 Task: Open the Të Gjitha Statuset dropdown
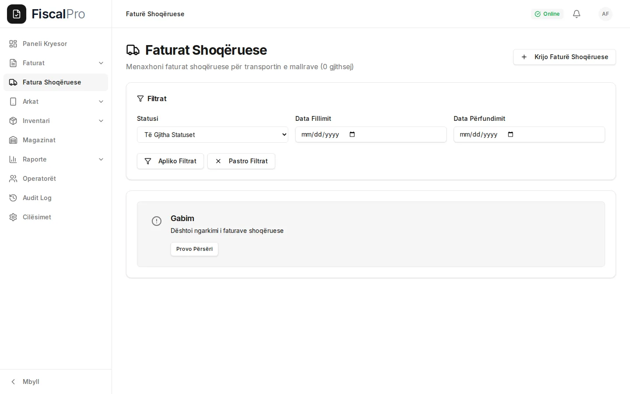point(213,135)
